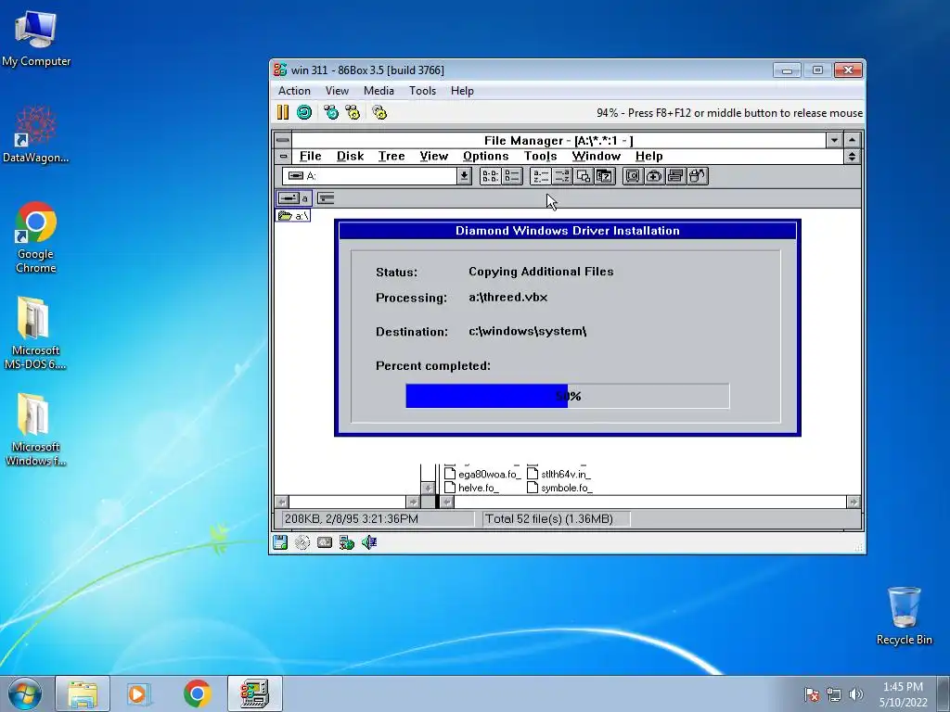
Task: Open Microsoft Windows f... folder on desktop
Action: click(35, 430)
